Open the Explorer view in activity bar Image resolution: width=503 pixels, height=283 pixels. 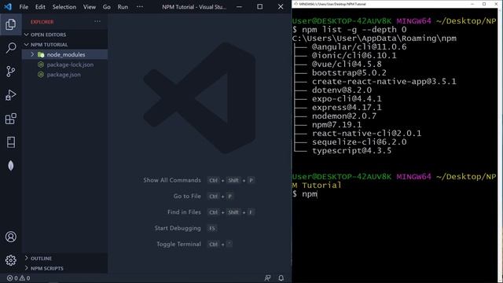(10, 24)
